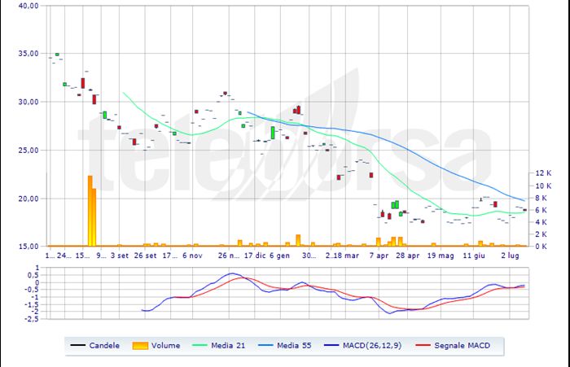Click the 3 set date label

click(120, 256)
